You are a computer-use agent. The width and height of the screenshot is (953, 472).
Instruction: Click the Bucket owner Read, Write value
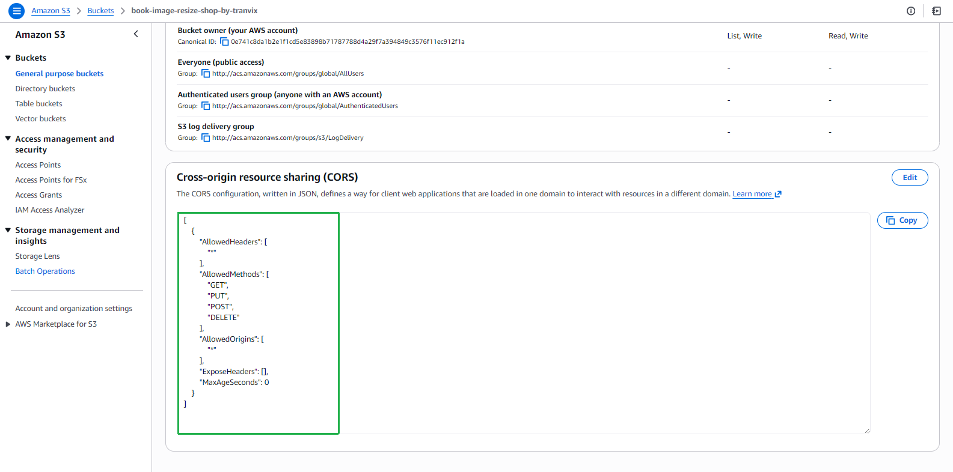848,36
